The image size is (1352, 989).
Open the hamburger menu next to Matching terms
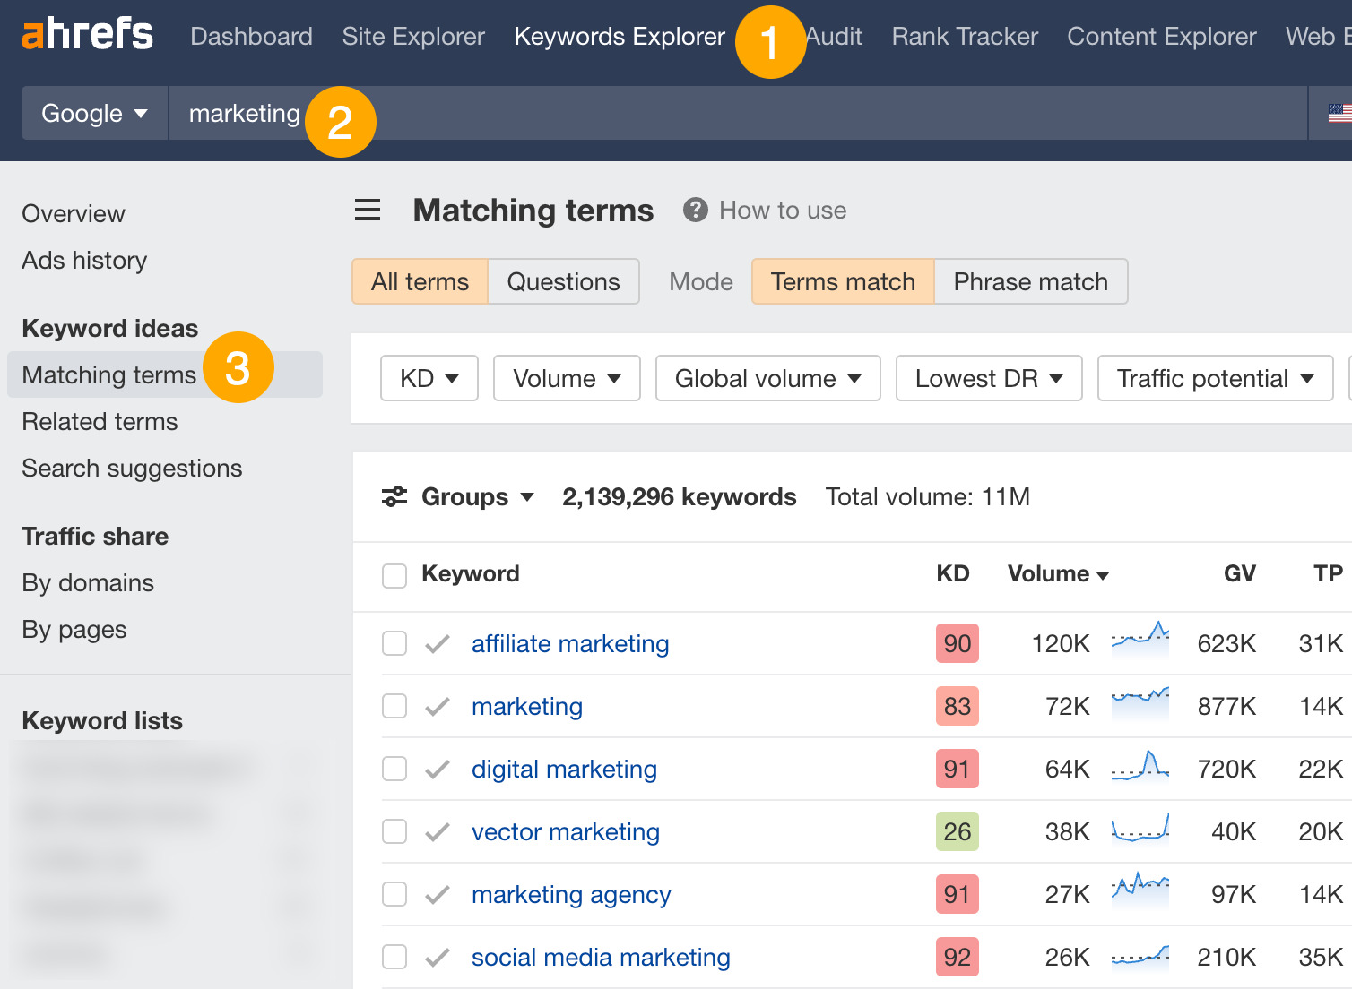click(368, 210)
